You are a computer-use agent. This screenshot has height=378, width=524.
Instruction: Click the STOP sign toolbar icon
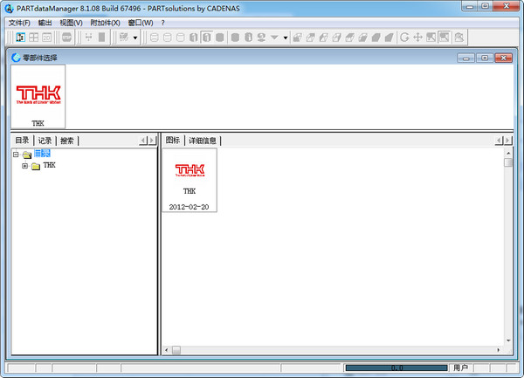click(67, 37)
